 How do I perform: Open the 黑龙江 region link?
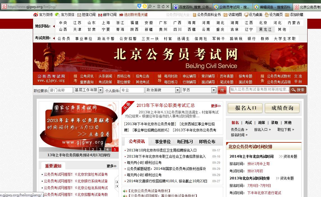point(265,29)
